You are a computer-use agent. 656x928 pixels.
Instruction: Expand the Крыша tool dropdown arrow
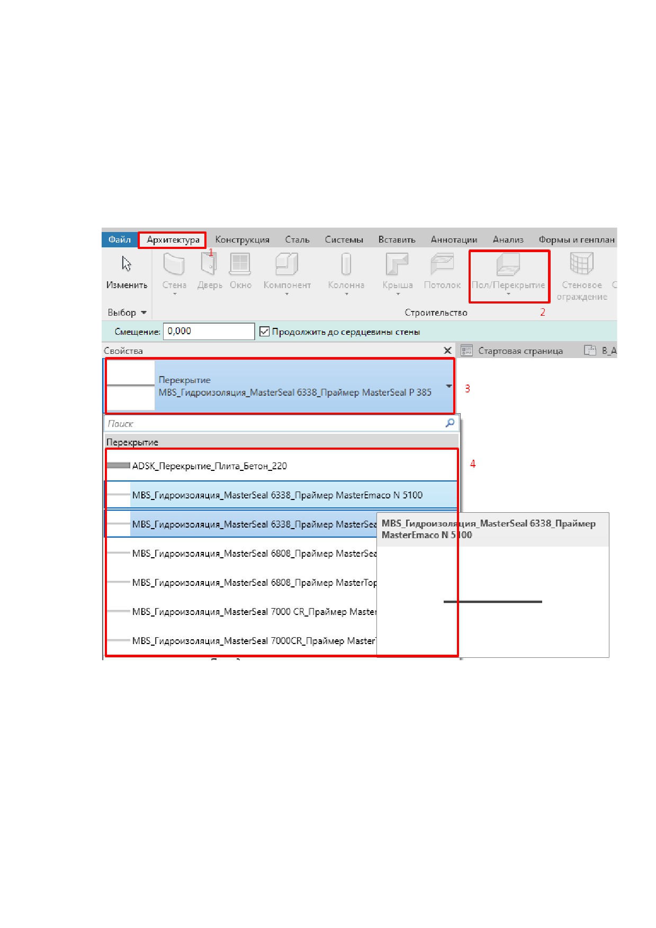[x=398, y=294]
